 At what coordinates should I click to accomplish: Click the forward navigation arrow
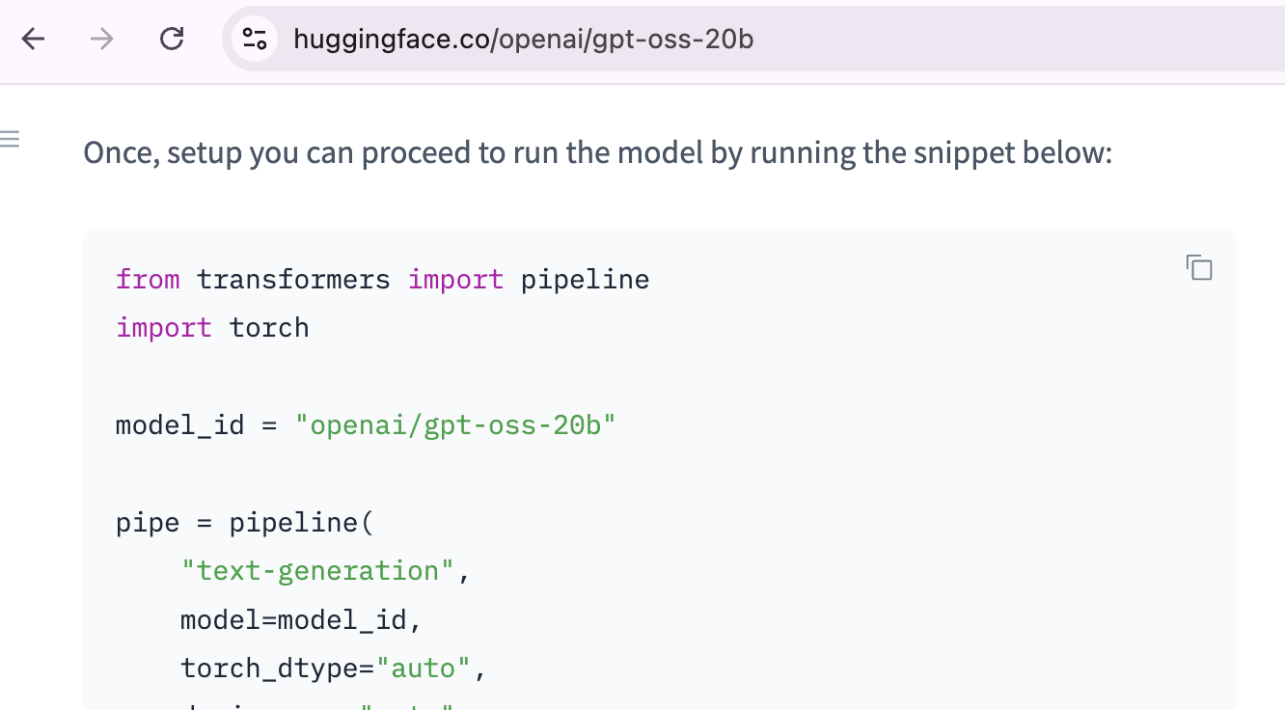pos(102,40)
